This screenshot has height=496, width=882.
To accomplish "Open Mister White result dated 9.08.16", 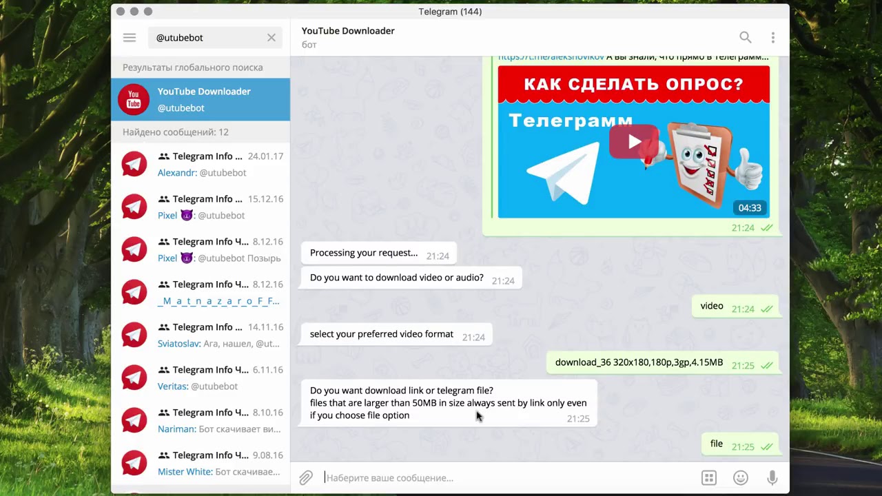I will (x=201, y=463).
